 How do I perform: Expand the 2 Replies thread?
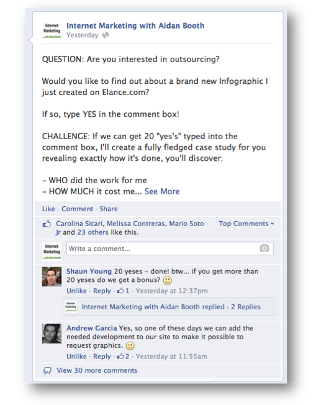(246, 307)
